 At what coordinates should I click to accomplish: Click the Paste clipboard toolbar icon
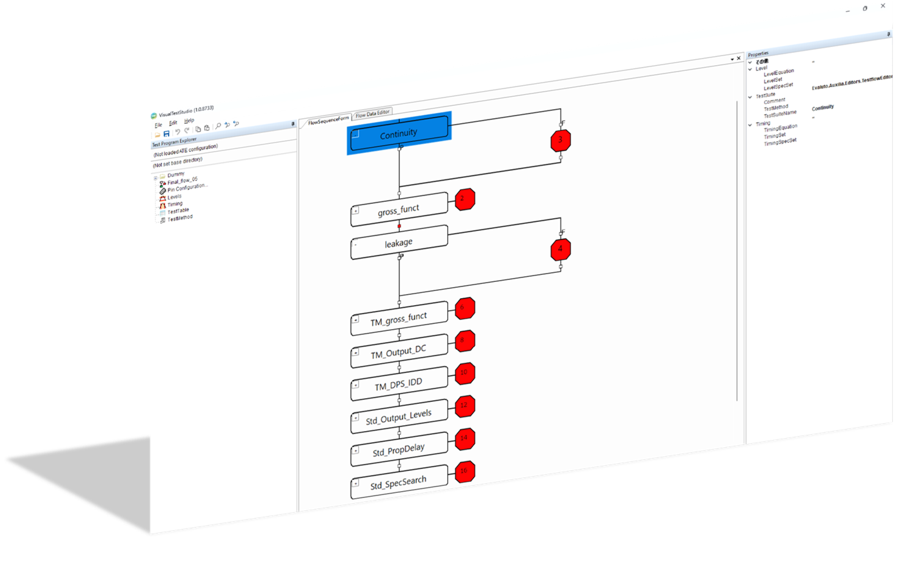[x=207, y=128]
